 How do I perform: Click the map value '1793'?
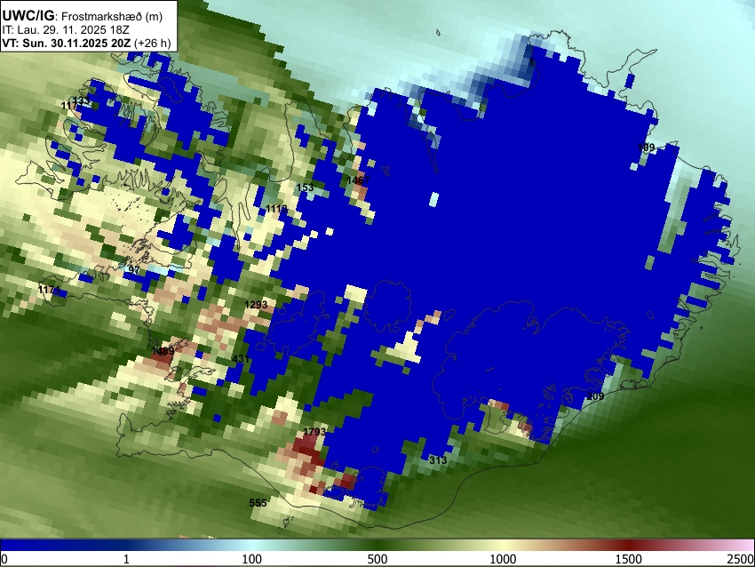tap(314, 432)
